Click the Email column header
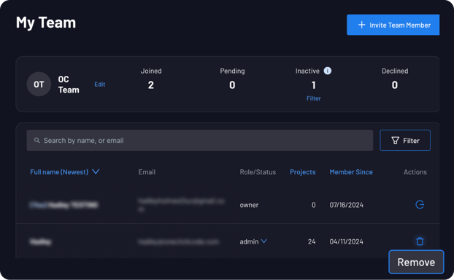This screenshot has height=280, width=454. tap(147, 172)
